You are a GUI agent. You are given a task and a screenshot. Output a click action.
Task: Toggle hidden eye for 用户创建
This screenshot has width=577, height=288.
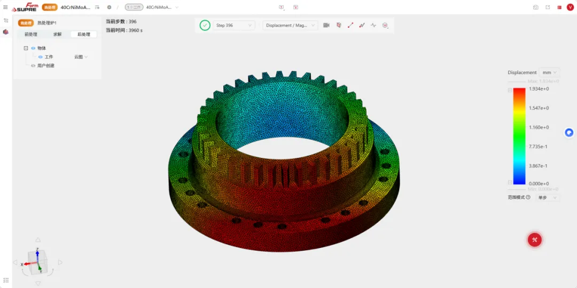click(x=33, y=66)
